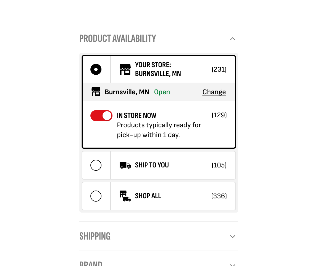This screenshot has width=317, height=266.
Task: Click the delivery truck icon for Ship To You
Action: click(125, 165)
